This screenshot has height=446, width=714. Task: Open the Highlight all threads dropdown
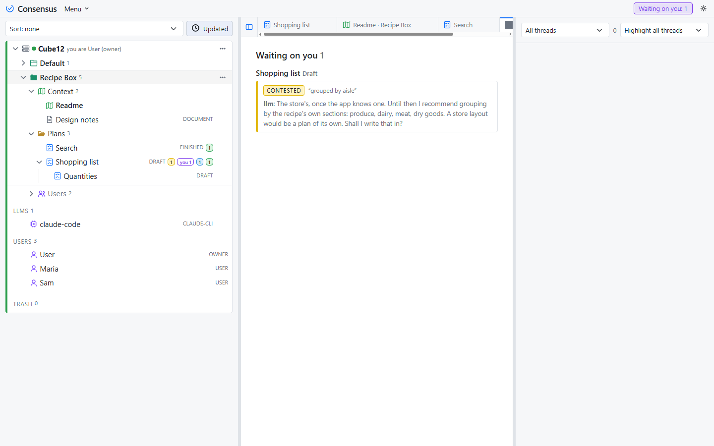coord(664,30)
